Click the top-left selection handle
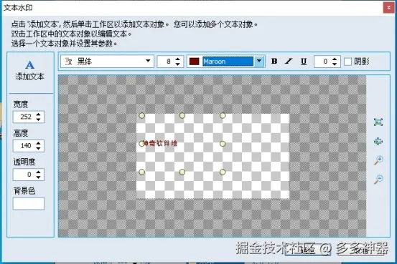 point(142,116)
